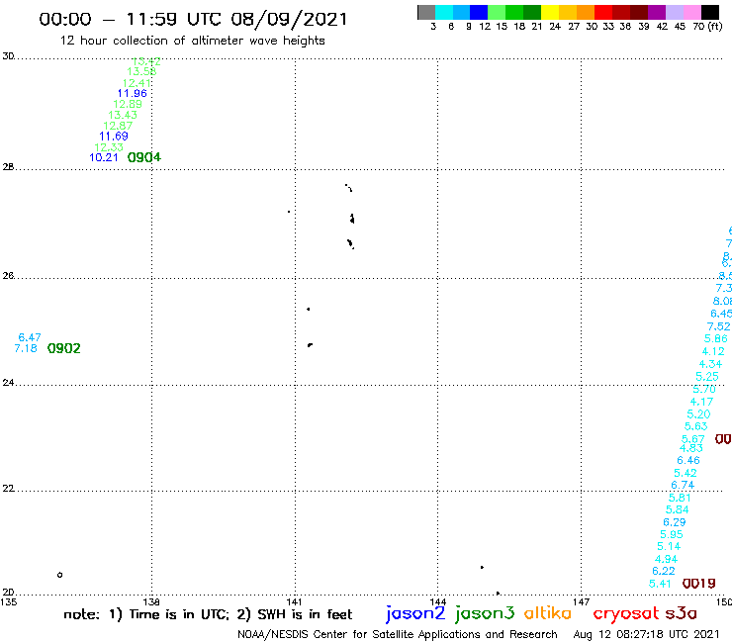732x643 pixels.
Task: Select the 26 latitude axis label
Action: coord(8,276)
